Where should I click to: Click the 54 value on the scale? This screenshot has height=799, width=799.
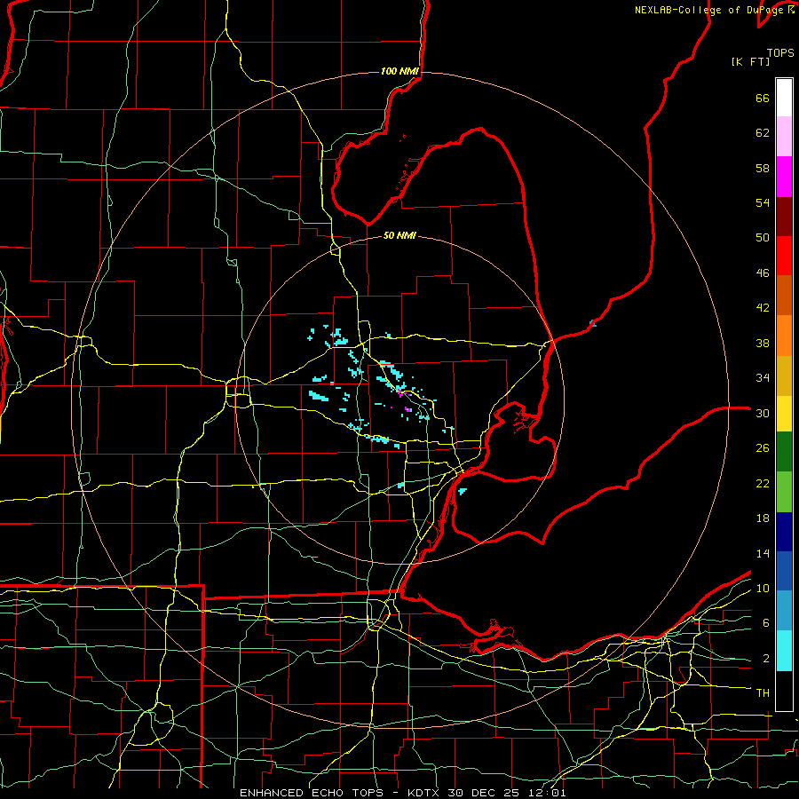point(763,202)
